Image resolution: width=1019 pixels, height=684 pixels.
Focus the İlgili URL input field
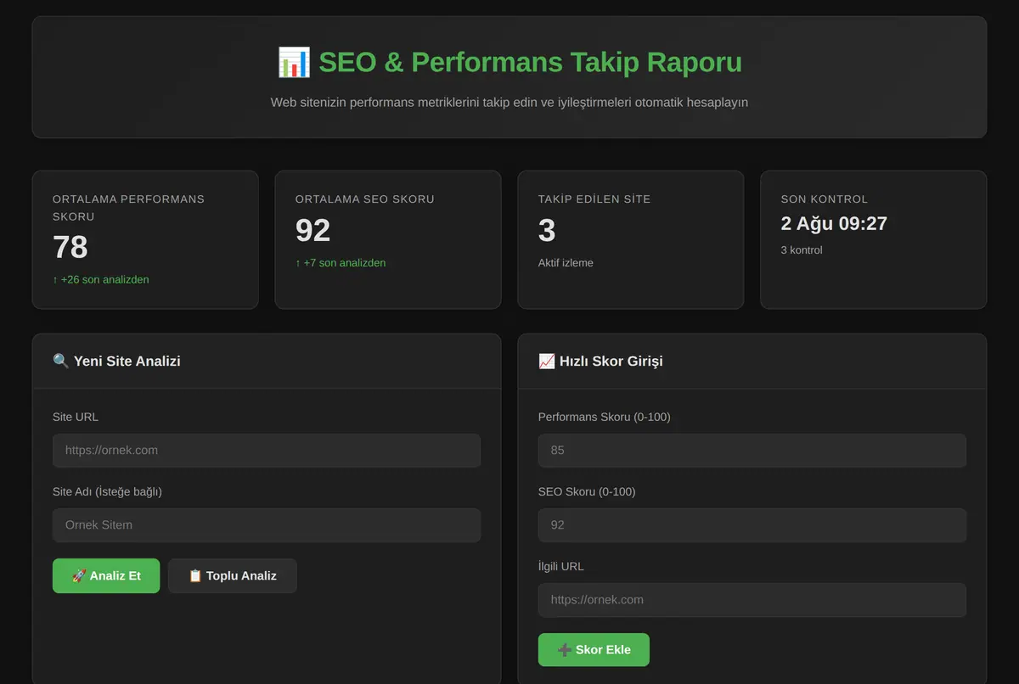[752, 600]
